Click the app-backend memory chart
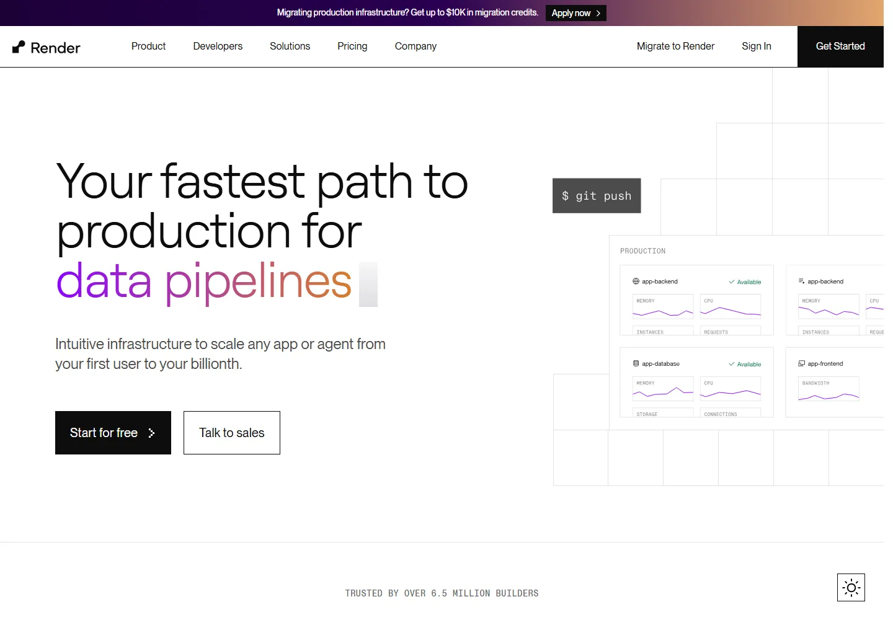This screenshot has width=893, height=620. [663, 306]
